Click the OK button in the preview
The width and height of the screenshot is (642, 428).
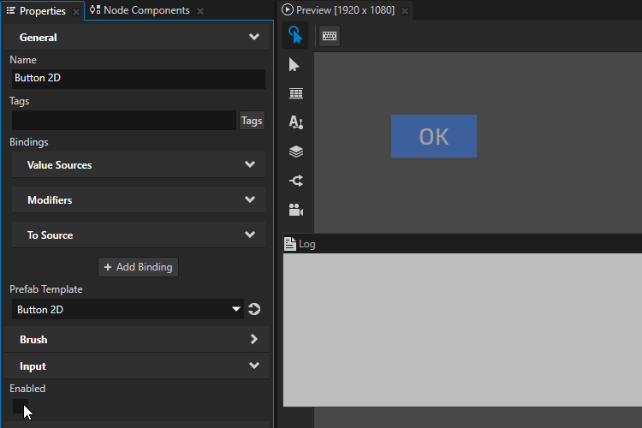[x=434, y=136]
